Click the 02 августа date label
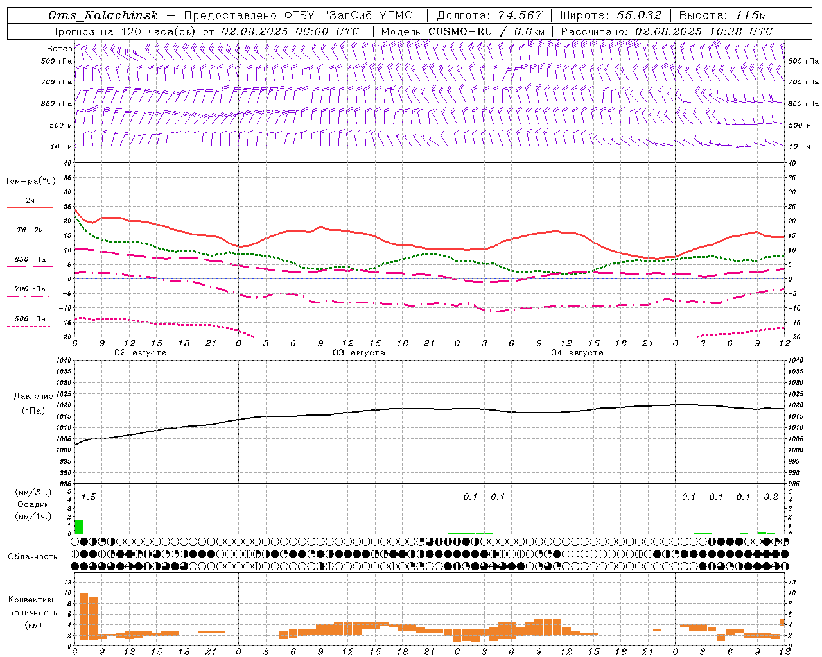 [141, 353]
